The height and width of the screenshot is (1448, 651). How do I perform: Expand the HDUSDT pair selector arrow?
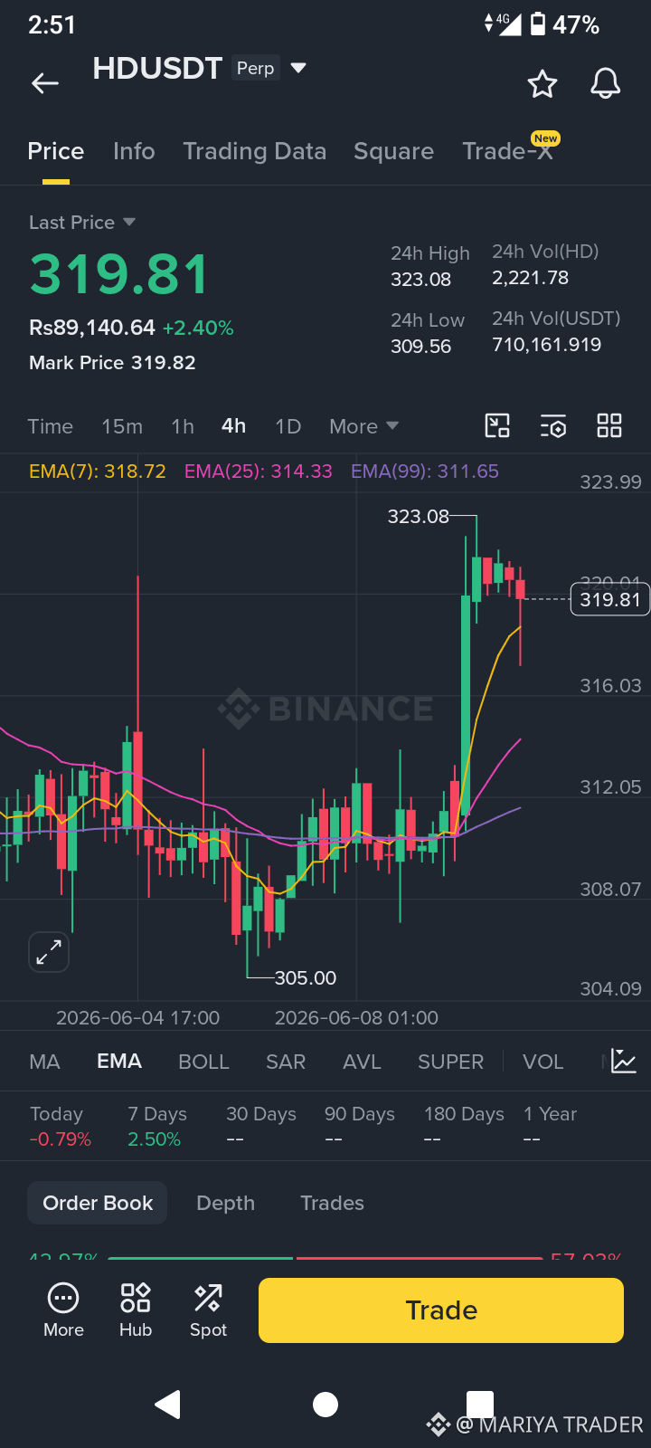[298, 68]
